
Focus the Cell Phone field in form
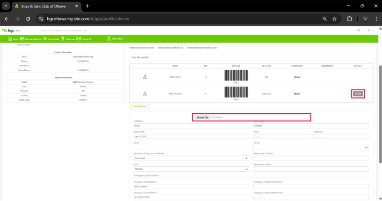coord(341,137)
